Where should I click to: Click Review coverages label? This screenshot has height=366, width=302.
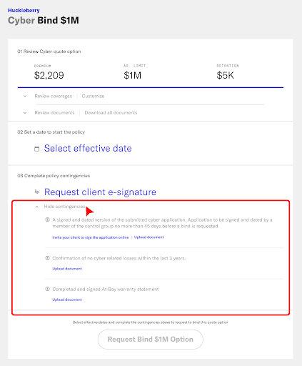click(54, 97)
